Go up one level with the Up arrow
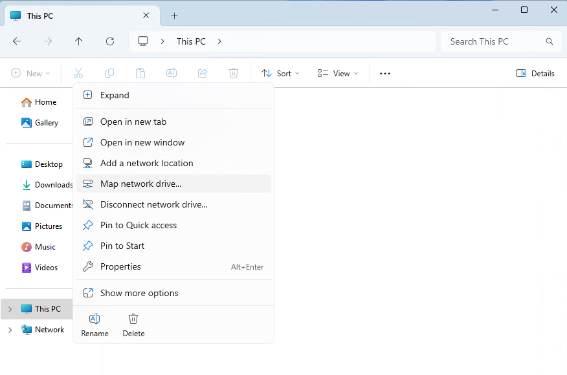Image resolution: width=567 pixels, height=375 pixels. tap(79, 41)
